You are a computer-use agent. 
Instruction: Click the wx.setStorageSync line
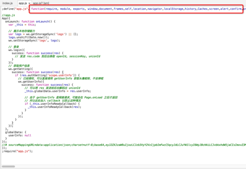(34, 41)
